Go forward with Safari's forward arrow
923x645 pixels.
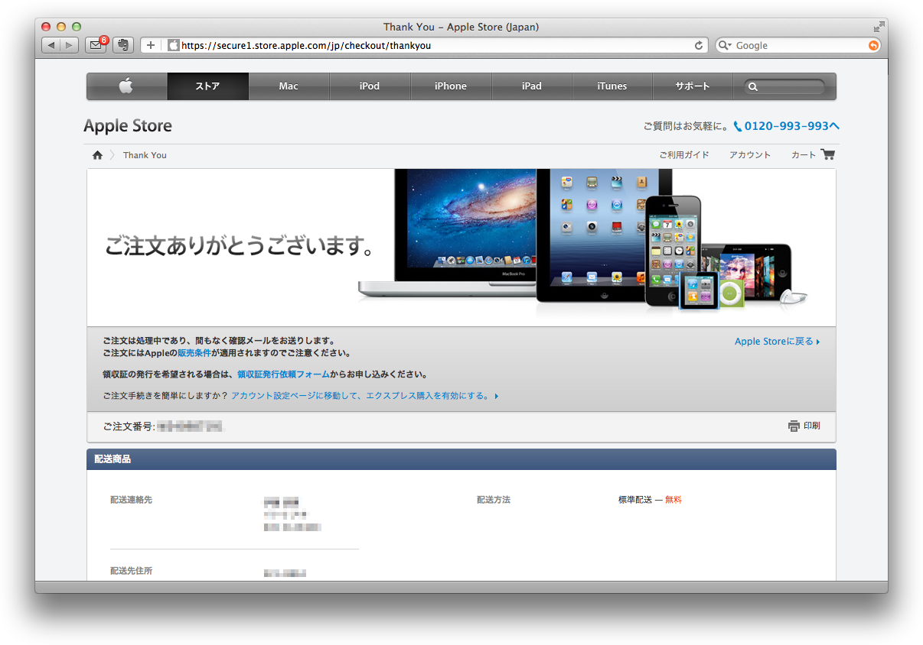pos(70,46)
